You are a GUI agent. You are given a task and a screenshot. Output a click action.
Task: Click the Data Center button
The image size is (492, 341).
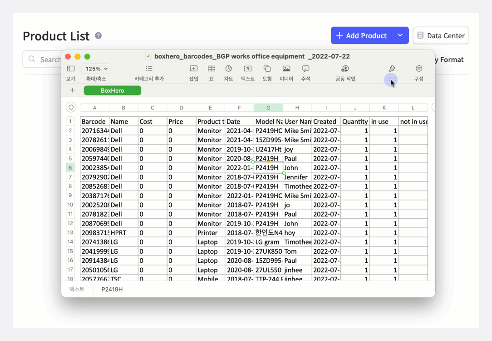coord(440,35)
